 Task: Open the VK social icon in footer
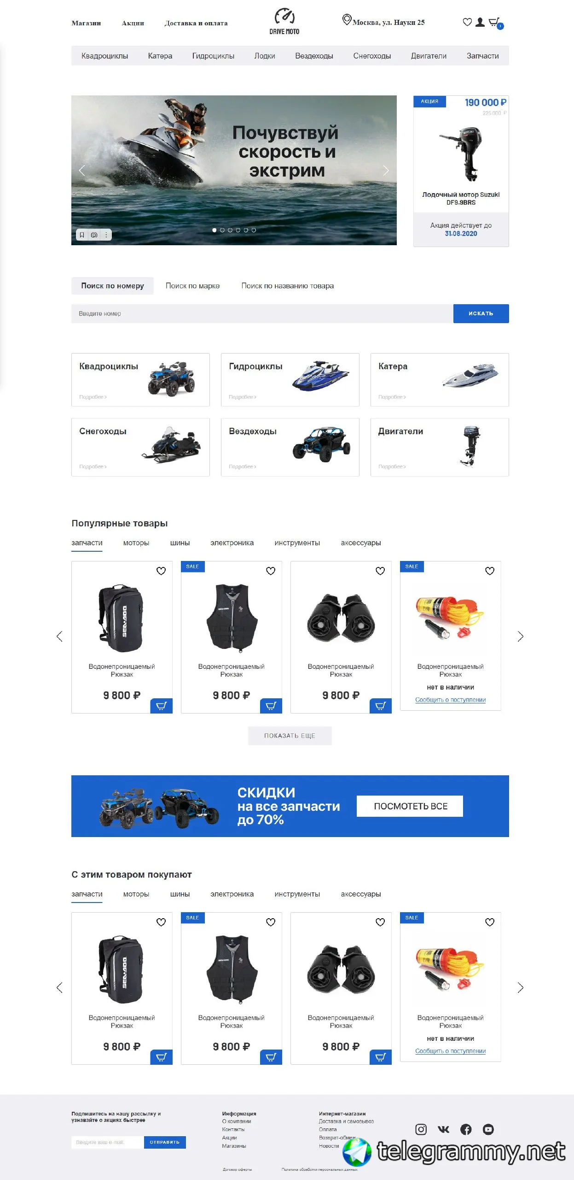tap(443, 1129)
